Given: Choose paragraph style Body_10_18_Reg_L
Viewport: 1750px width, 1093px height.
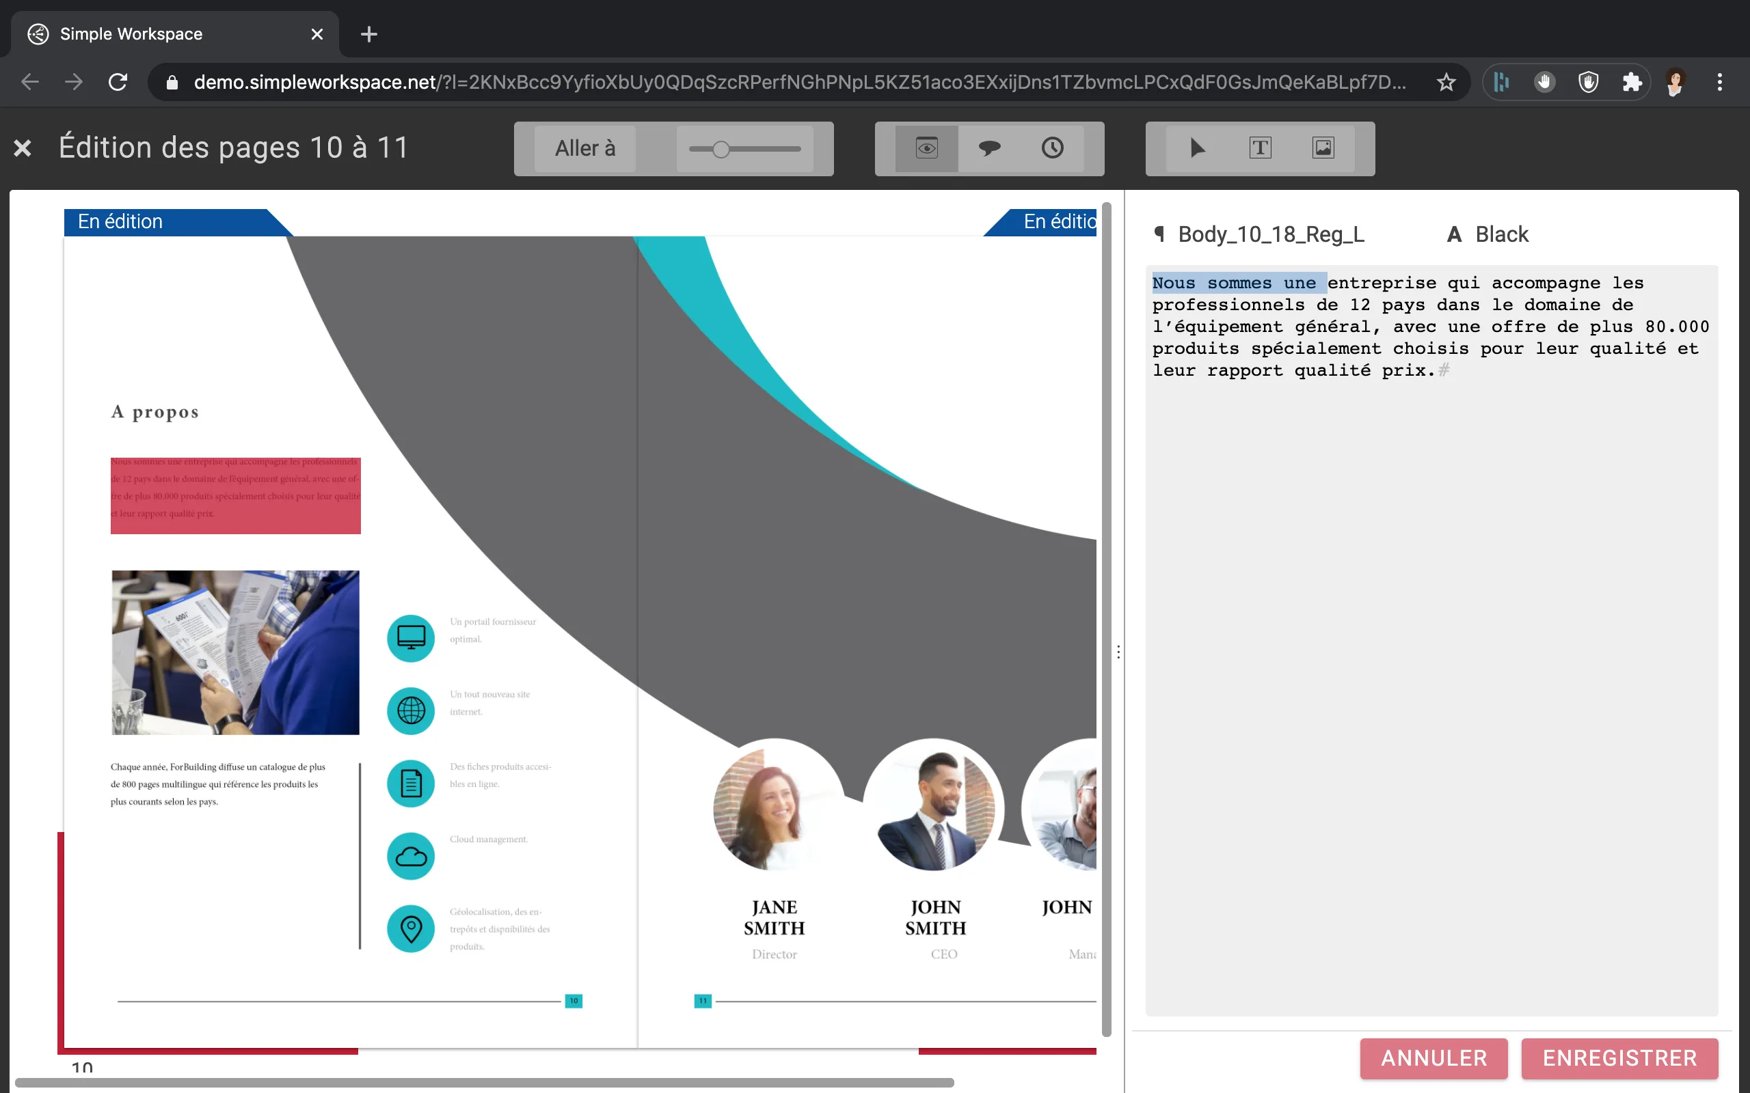Looking at the screenshot, I should pos(1271,234).
